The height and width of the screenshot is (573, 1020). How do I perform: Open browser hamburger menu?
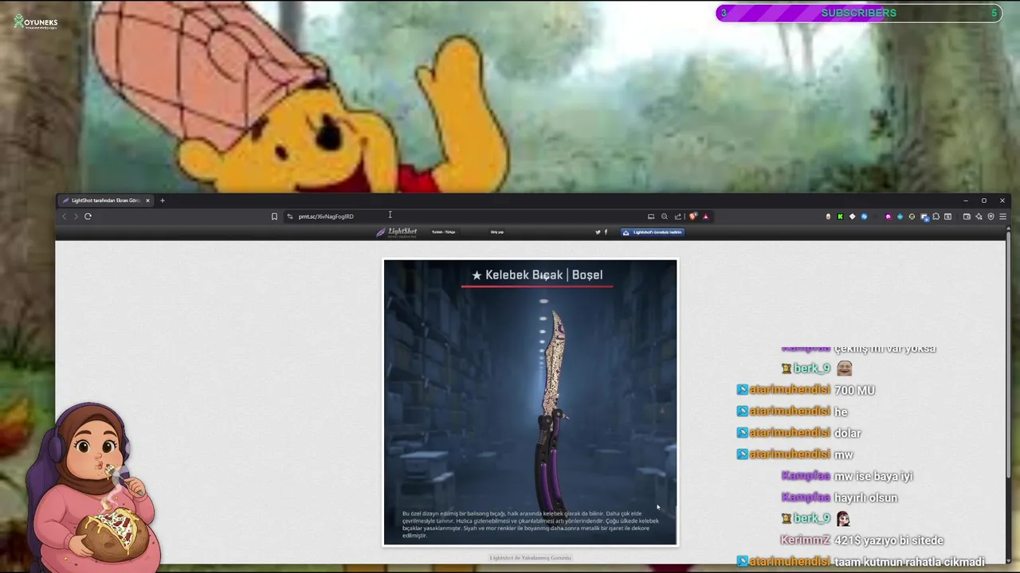[1002, 216]
